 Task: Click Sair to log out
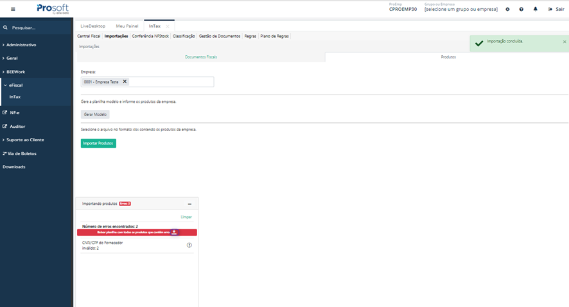point(556,9)
